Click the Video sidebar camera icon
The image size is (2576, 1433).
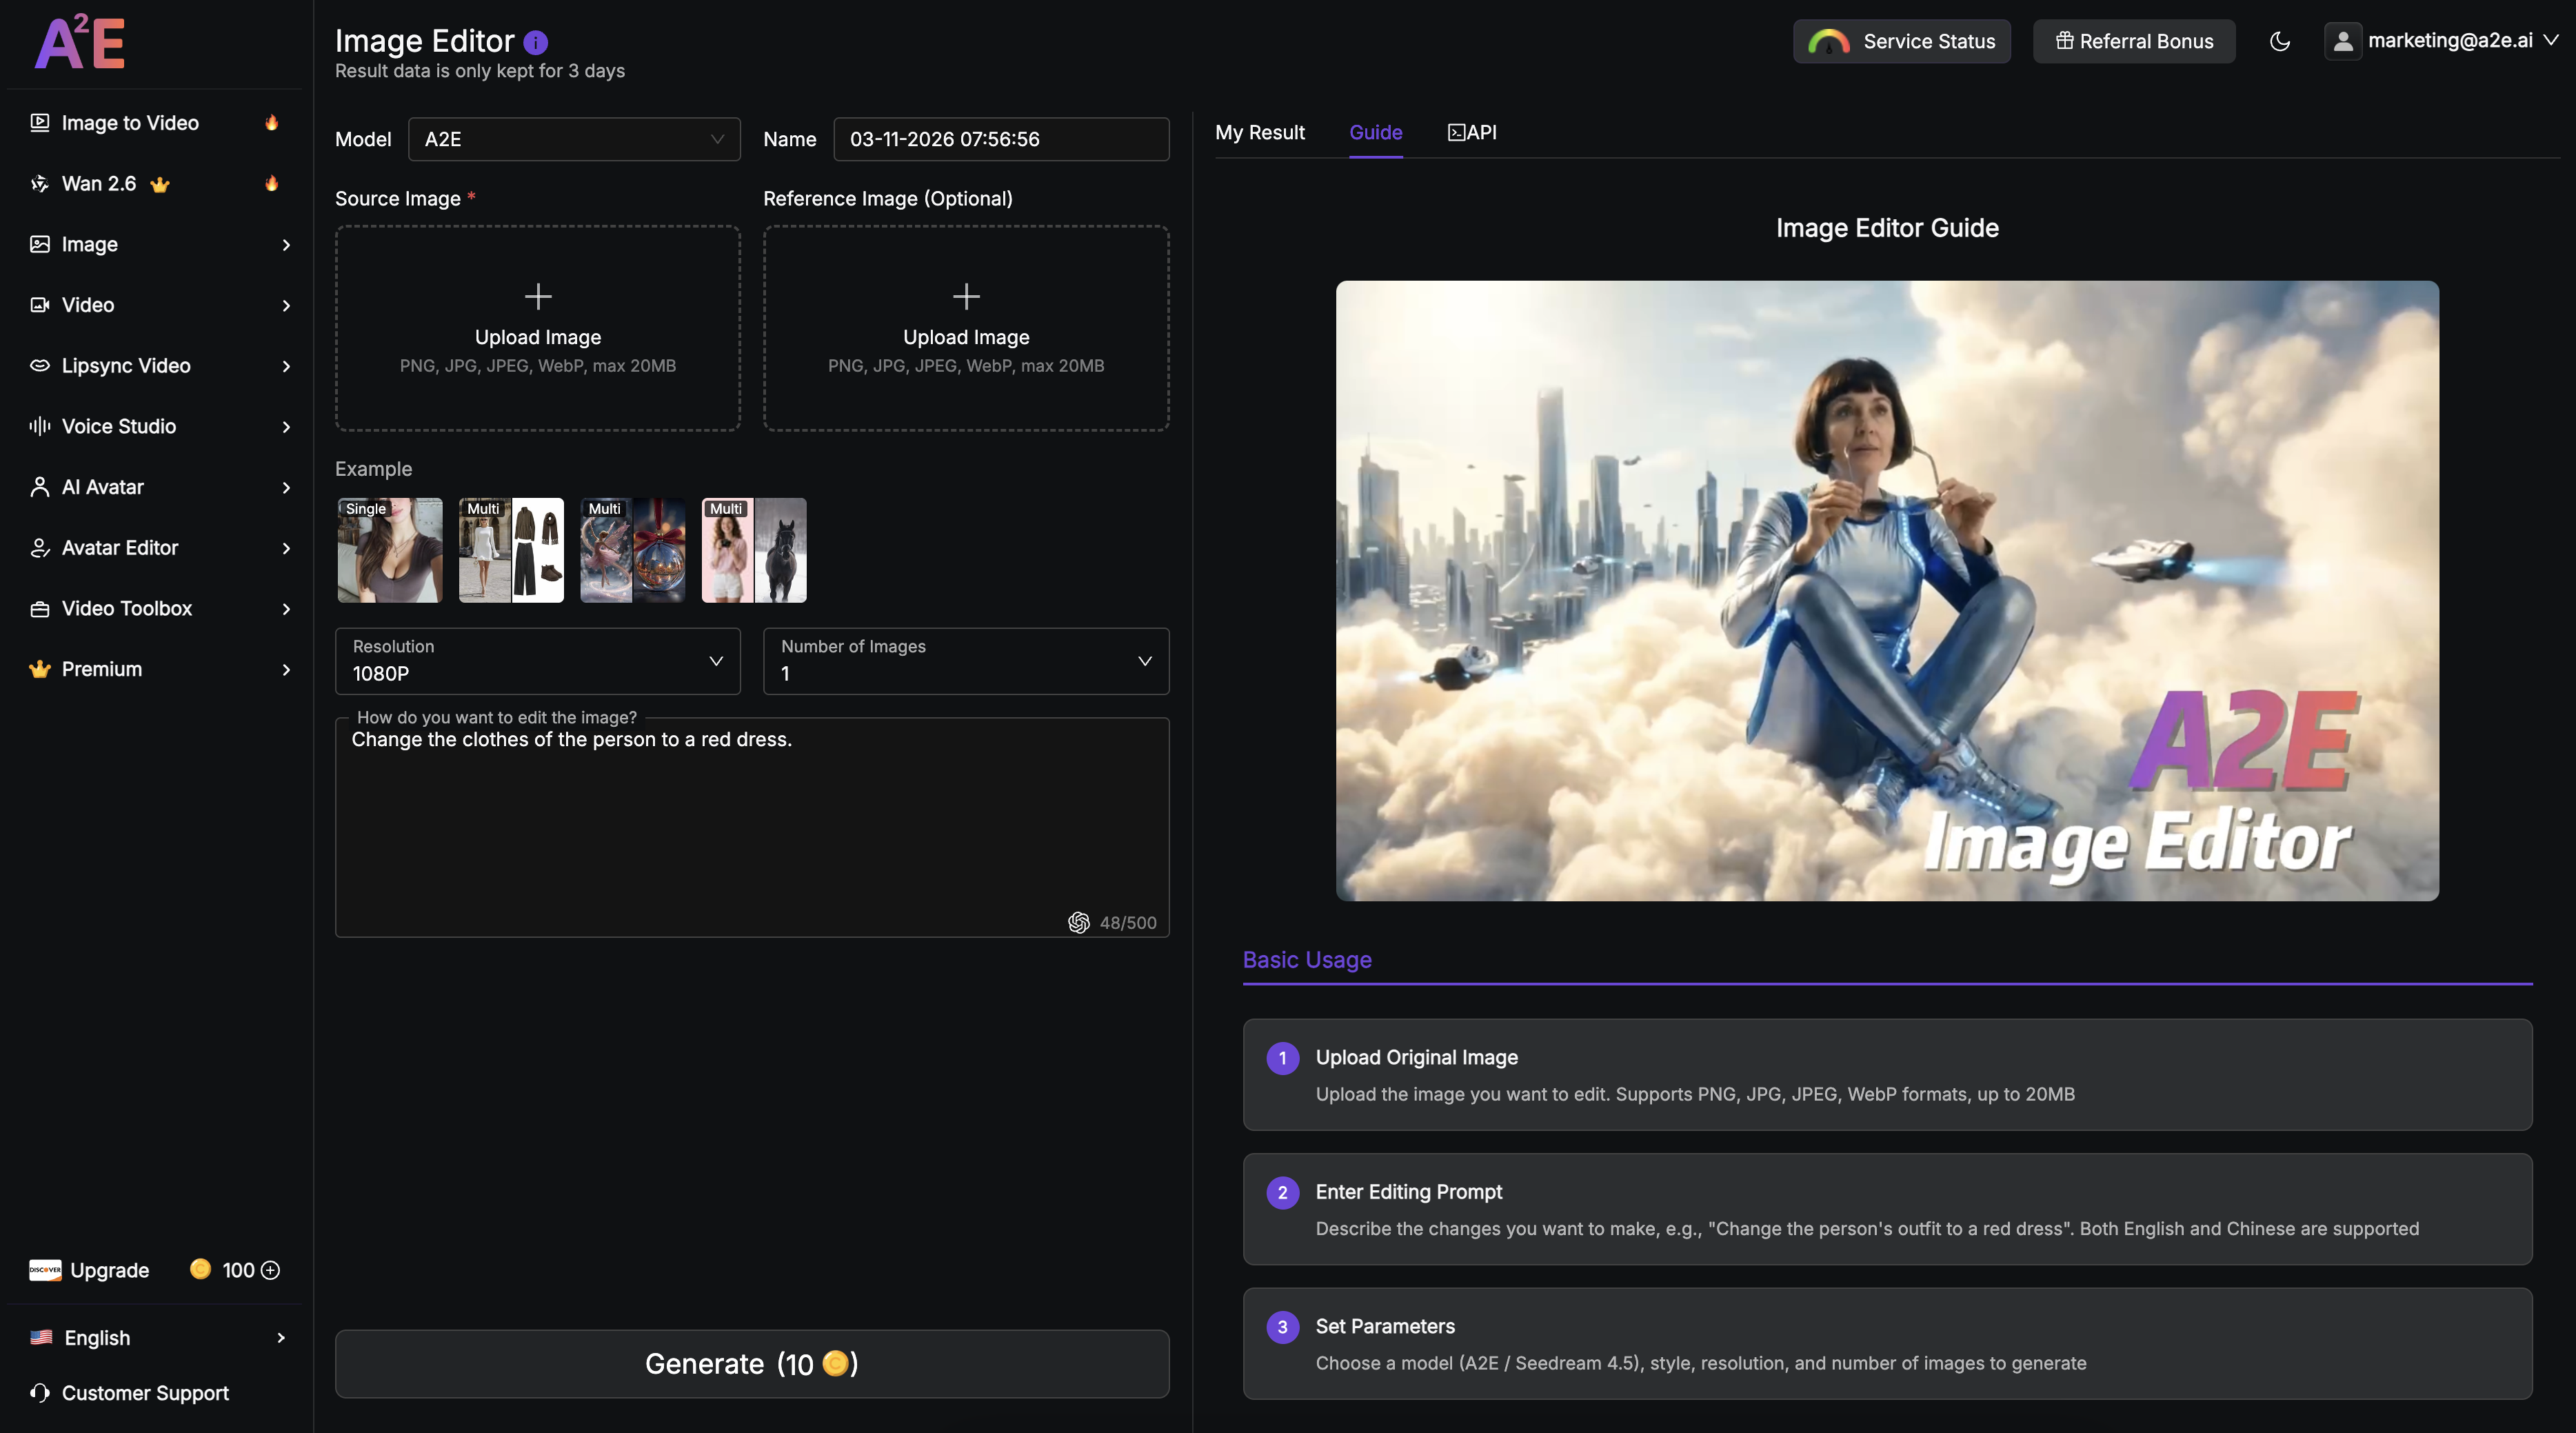(40, 305)
